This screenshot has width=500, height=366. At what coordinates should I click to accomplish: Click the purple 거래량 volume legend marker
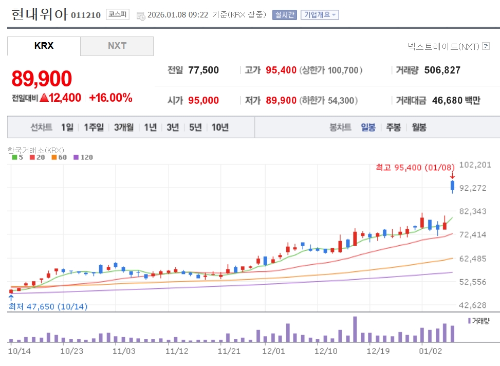pos(469,320)
